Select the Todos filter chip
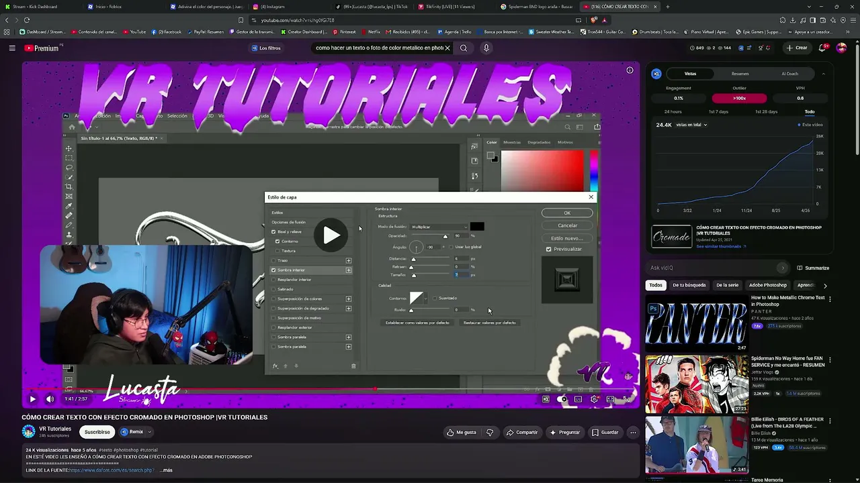Screen dimensions: 860x483 pos(656,285)
